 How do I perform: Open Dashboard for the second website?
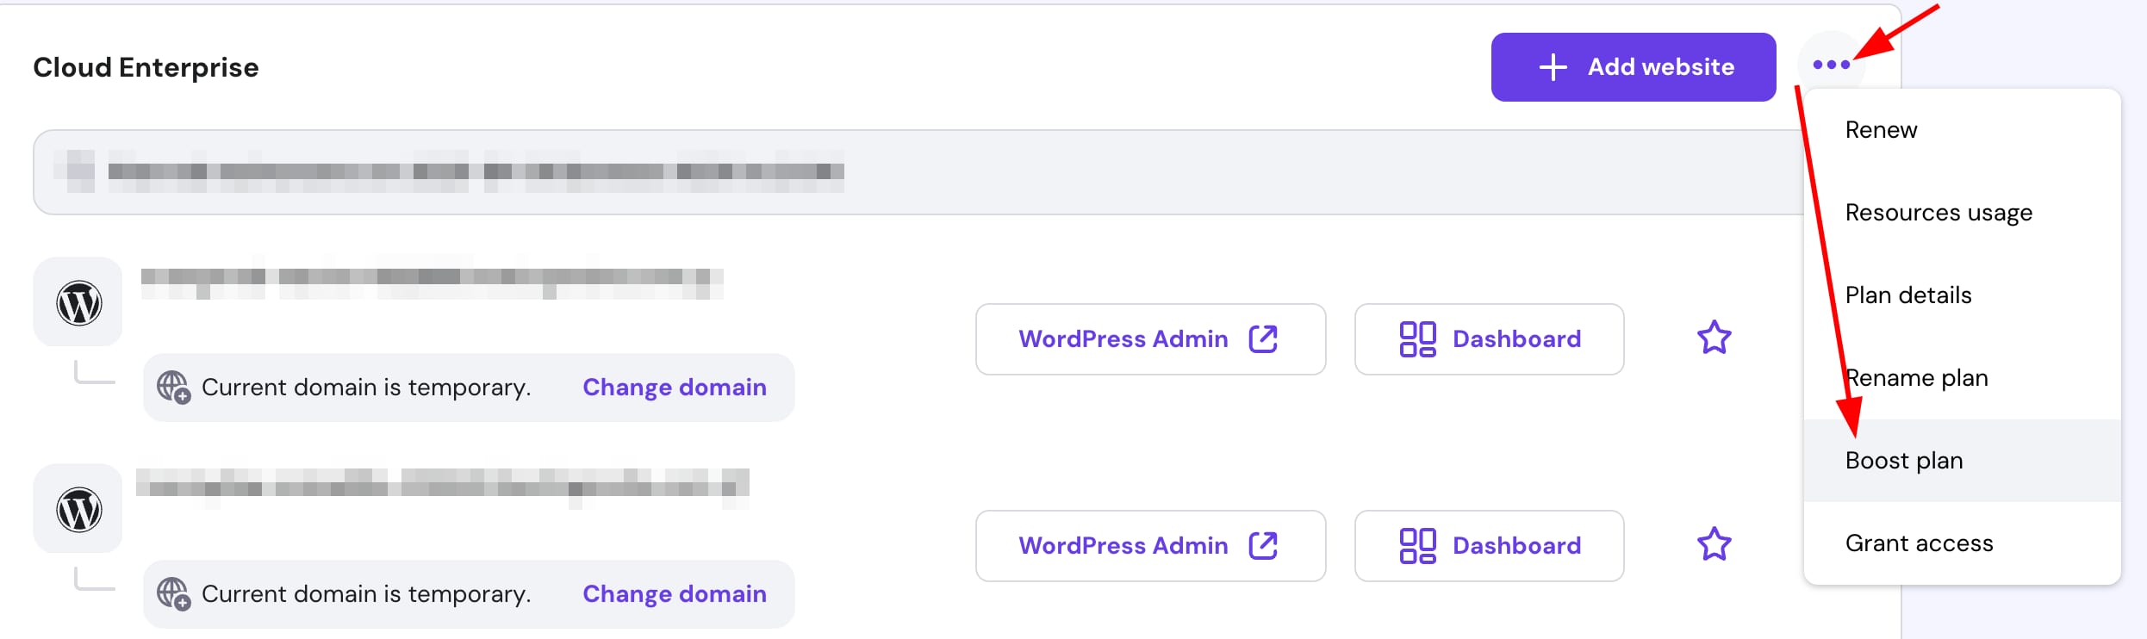pyautogui.click(x=1489, y=546)
